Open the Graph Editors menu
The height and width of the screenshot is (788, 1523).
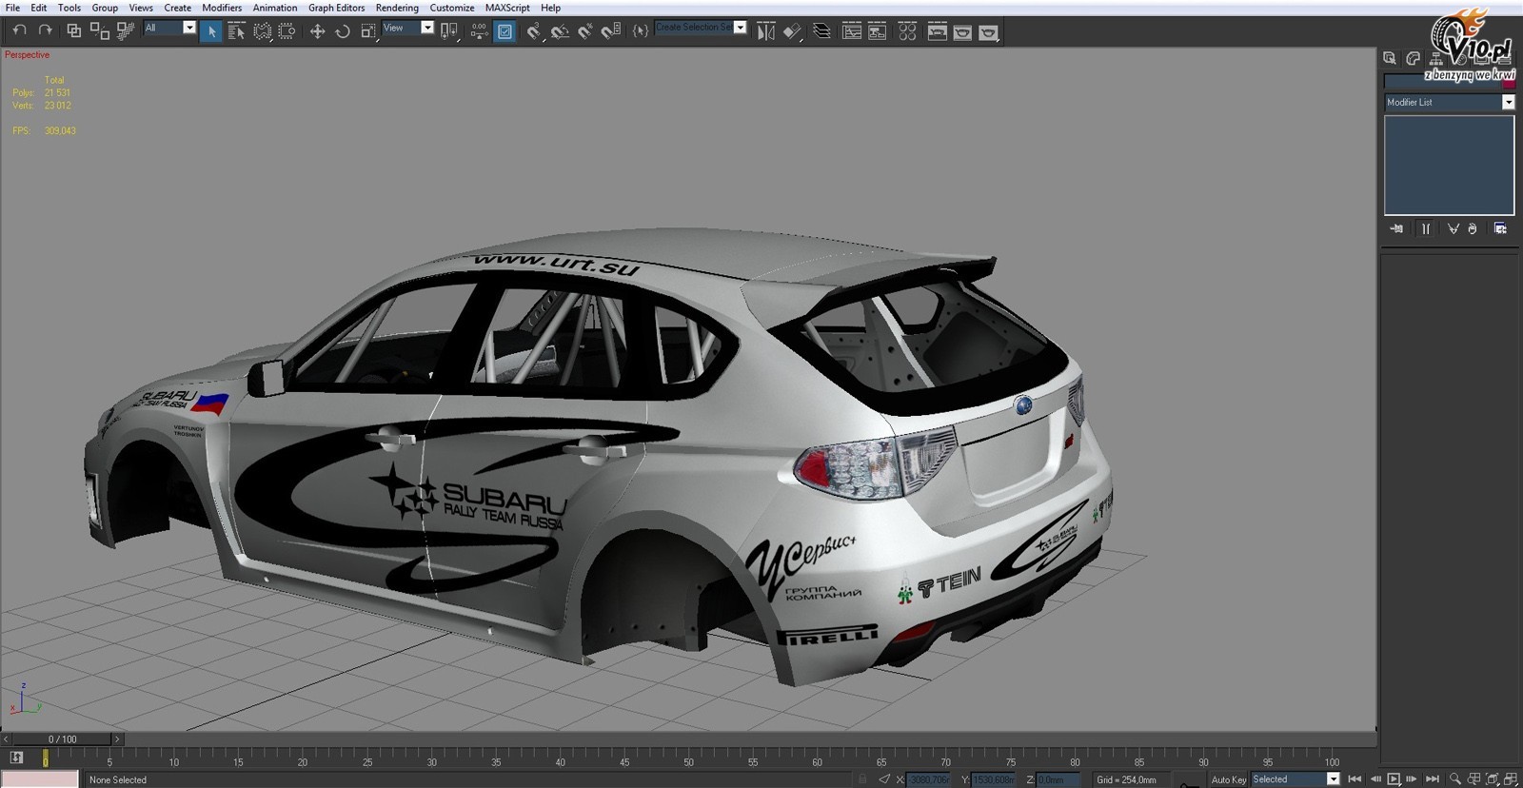click(336, 8)
